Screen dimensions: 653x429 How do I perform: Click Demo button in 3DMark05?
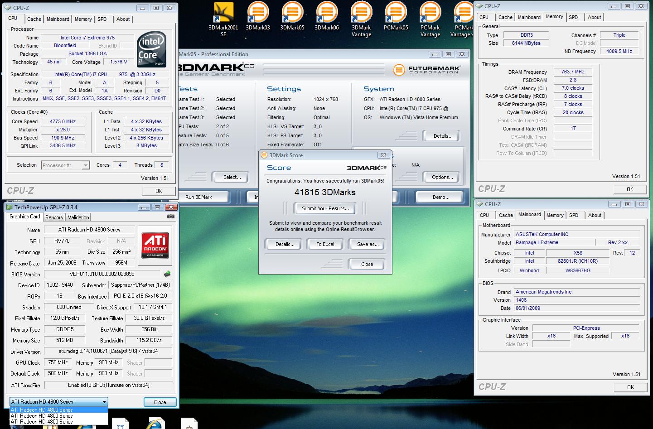[x=440, y=197]
